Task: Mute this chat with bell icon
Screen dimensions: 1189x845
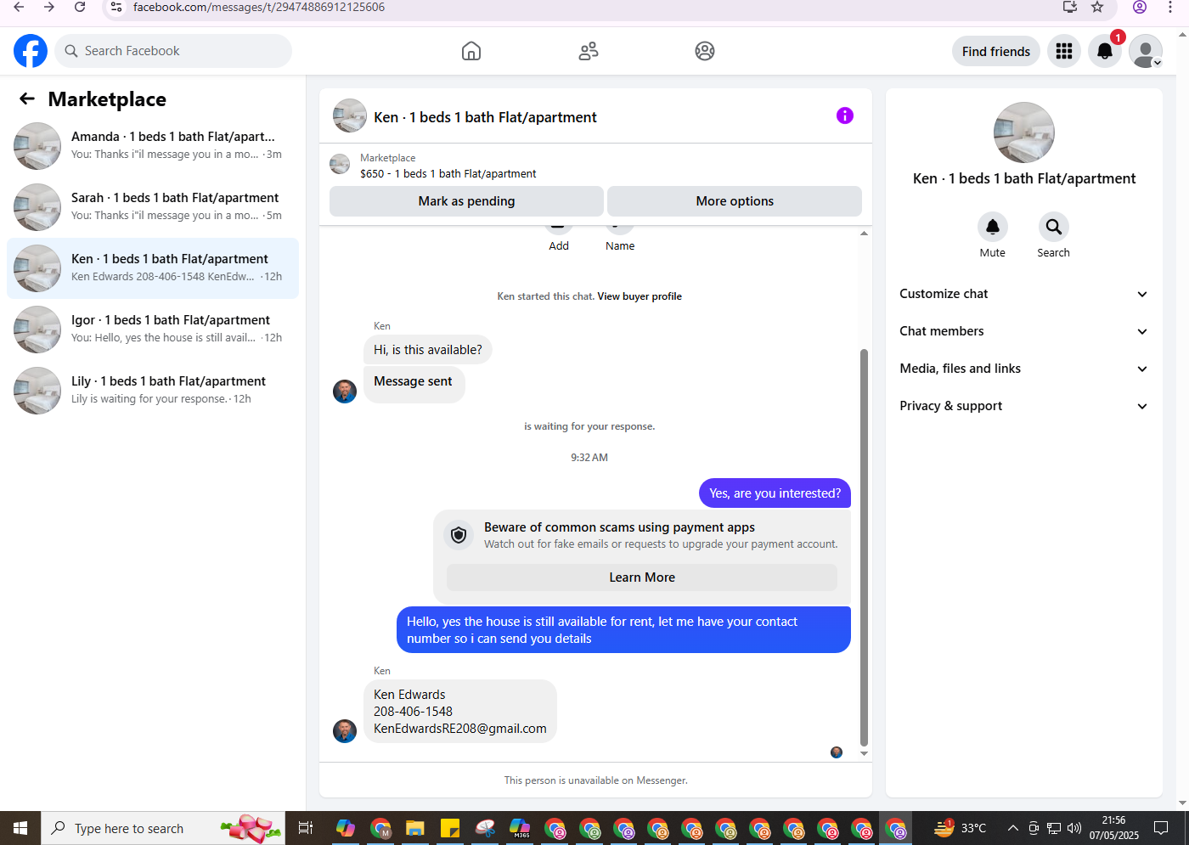Action: coord(992,227)
